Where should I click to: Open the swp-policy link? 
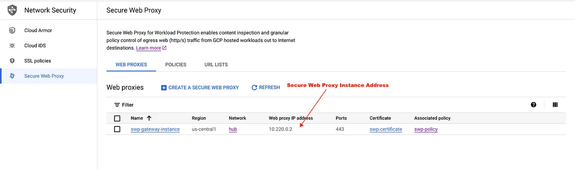[426, 129]
